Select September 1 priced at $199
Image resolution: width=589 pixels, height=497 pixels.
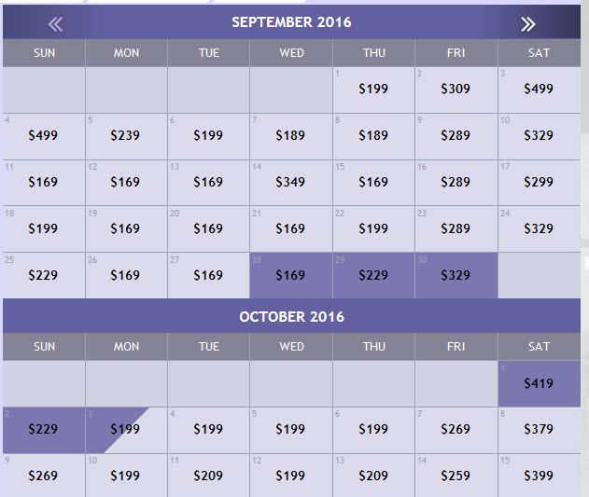pyautogui.click(x=373, y=90)
